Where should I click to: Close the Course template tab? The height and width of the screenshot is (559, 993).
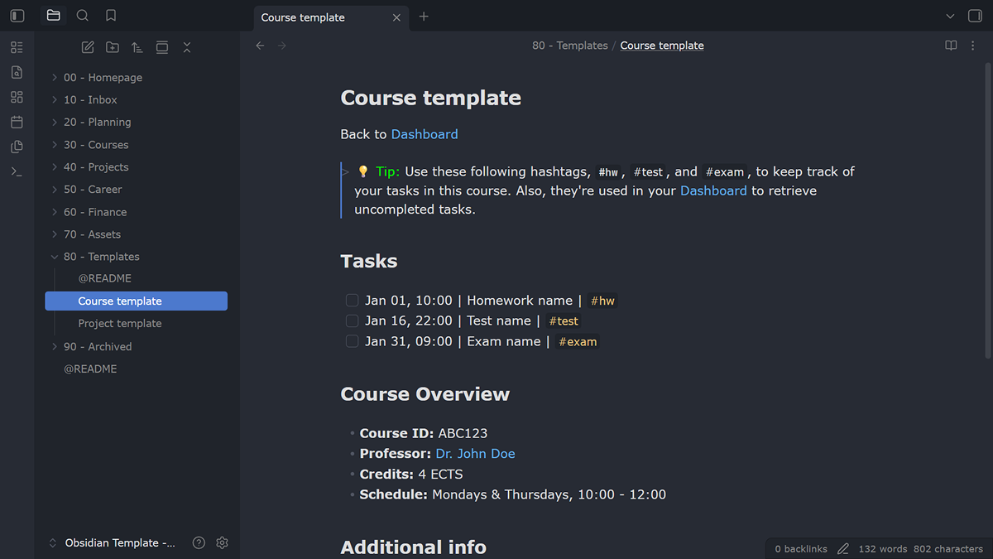[x=396, y=17]
